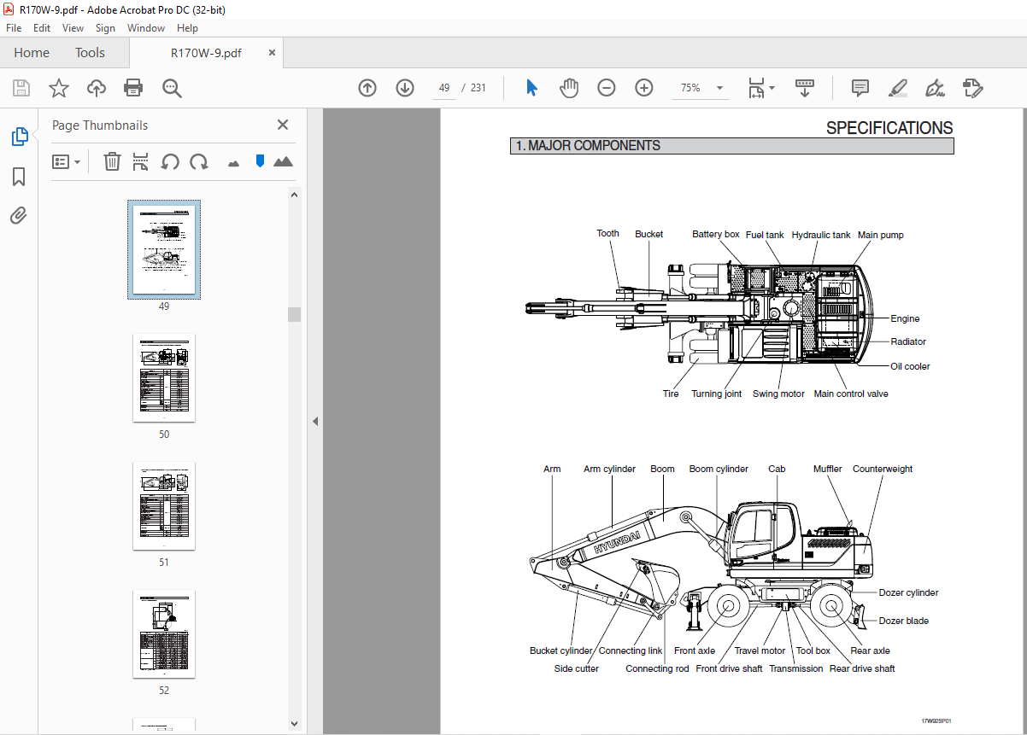This screenshot has width=1027, height=735.
Task: Select the Hand pan tool
Action: [x=569, y=88]
